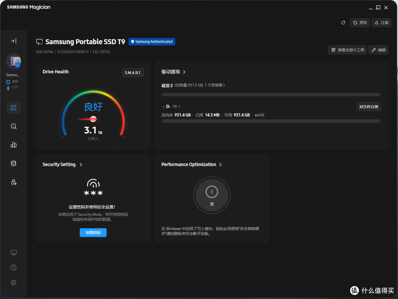Screen dimensions: 398x299
Task: Click 查看全部小工具 view all widgets button
Action: click(x=348, y=50)
